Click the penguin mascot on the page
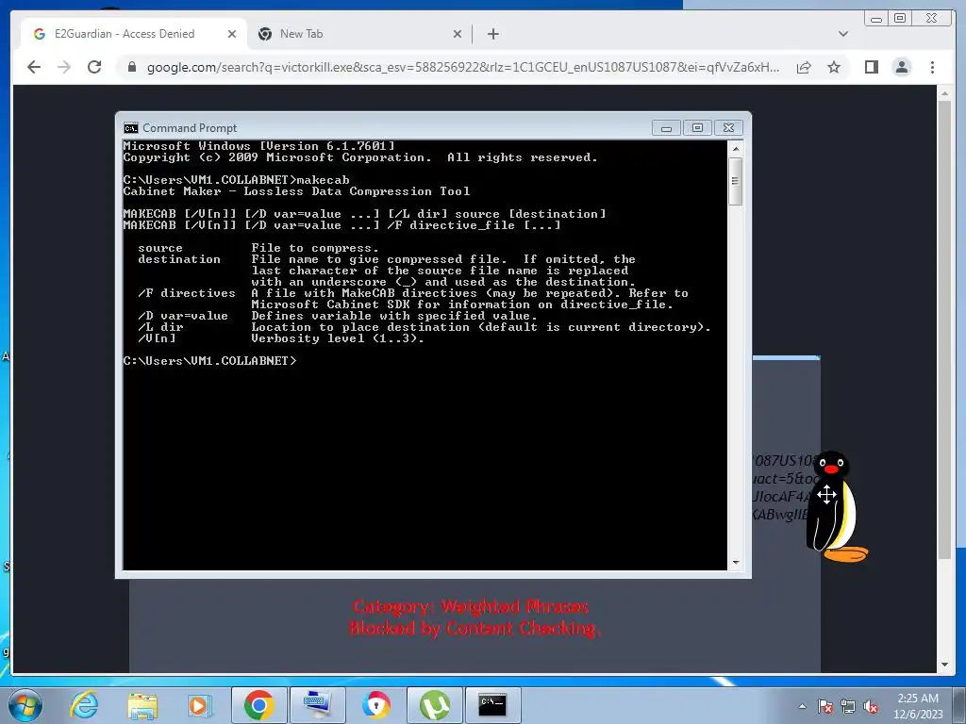 [835, 506]
